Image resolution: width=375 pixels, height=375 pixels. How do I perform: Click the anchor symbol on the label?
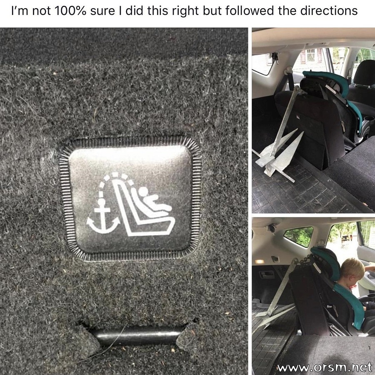(103, 216)
